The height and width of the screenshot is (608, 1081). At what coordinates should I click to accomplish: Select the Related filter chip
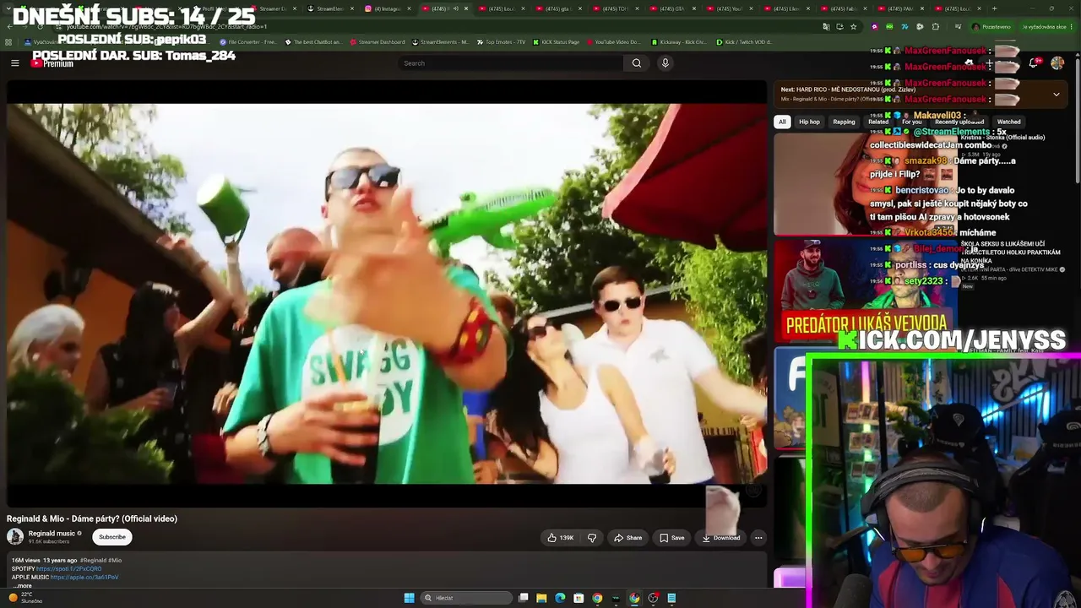point(878,122)
